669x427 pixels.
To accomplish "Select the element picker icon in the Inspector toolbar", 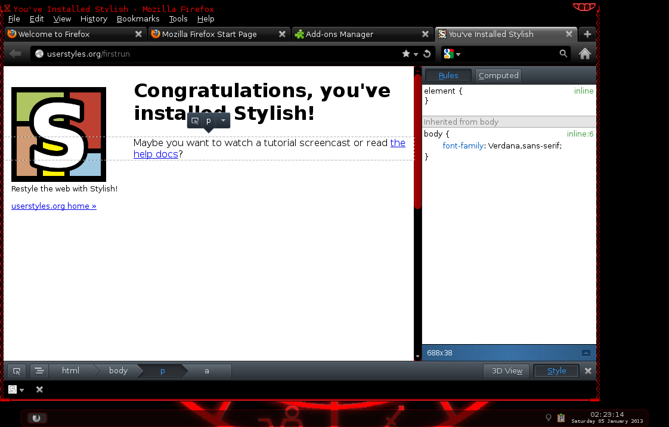I will point(16,370).
